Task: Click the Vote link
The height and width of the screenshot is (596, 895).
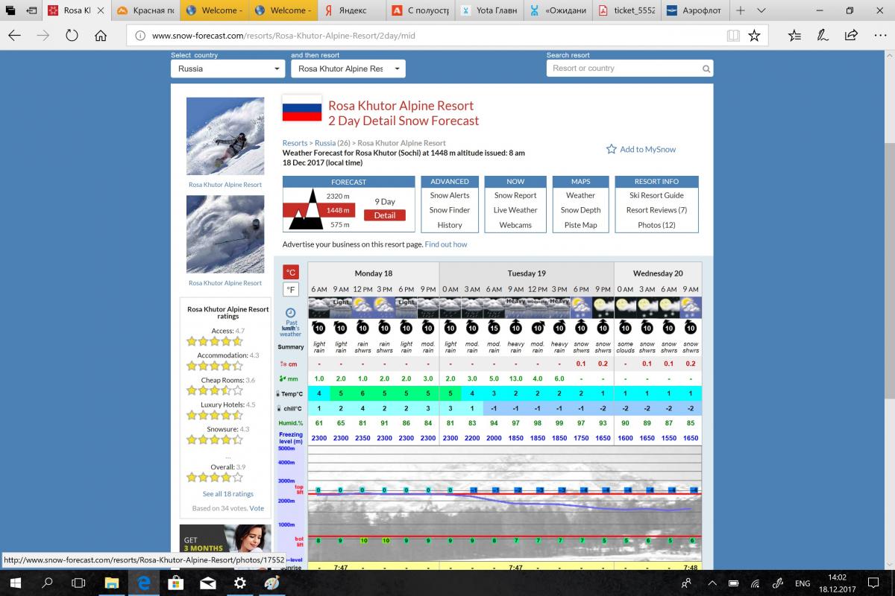Action: pyautogui.click(x=257, y=508)
